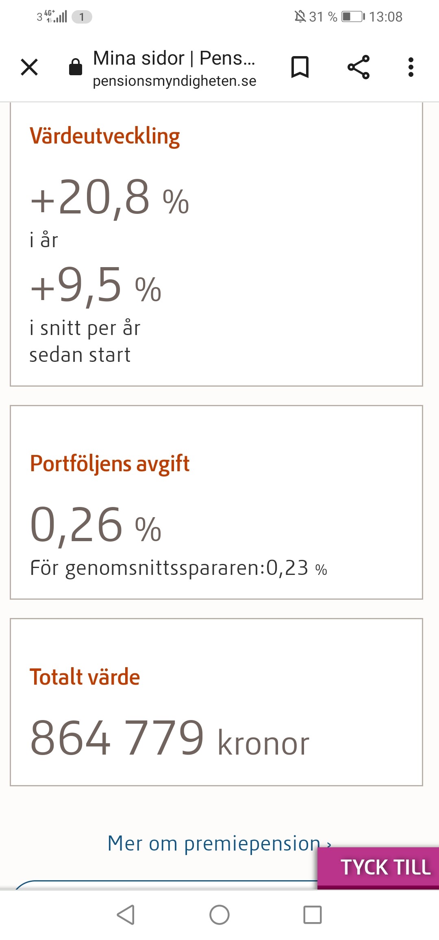
Task: Tap the Totalt värde heading
Action: coord(85,677)
